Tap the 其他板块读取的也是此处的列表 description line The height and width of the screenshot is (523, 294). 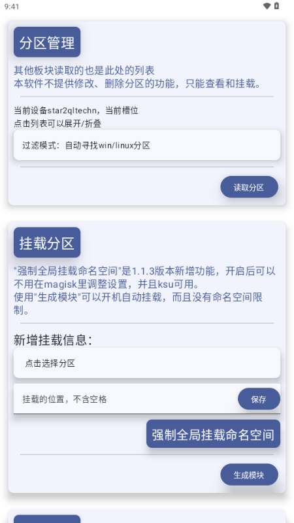click(x=84, y=71)
